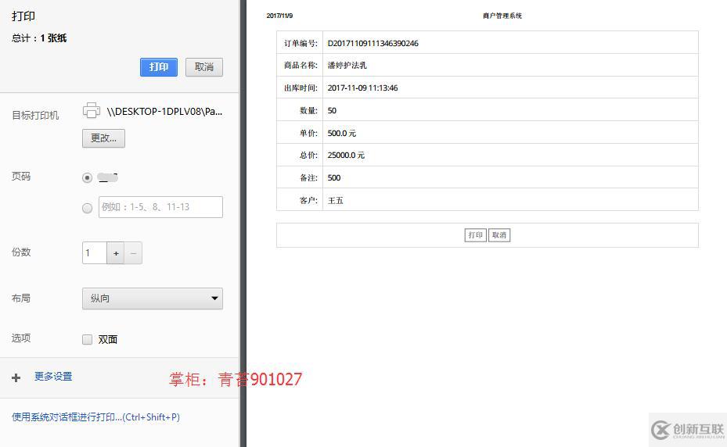Click order number D20171109111346390246

(x=372, y=43)
